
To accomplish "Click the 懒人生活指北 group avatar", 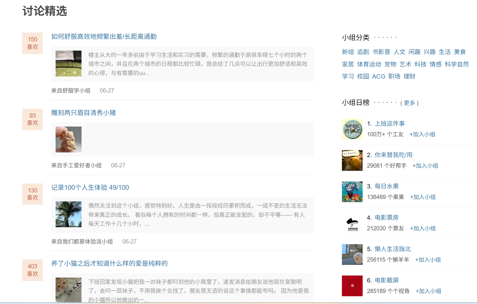I will 352,255.
